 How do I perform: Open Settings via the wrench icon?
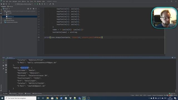tap(50, 4)
